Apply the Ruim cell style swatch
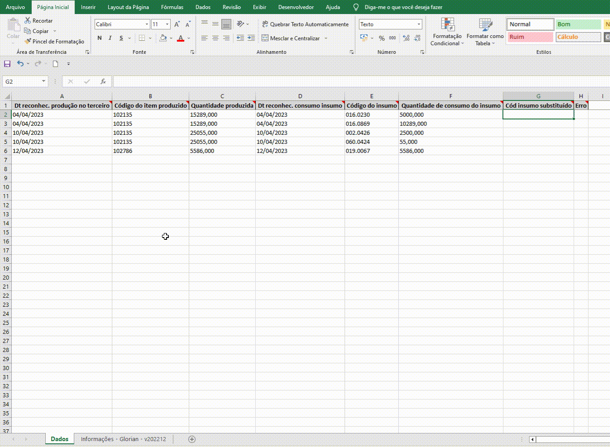 click(530, 37)
